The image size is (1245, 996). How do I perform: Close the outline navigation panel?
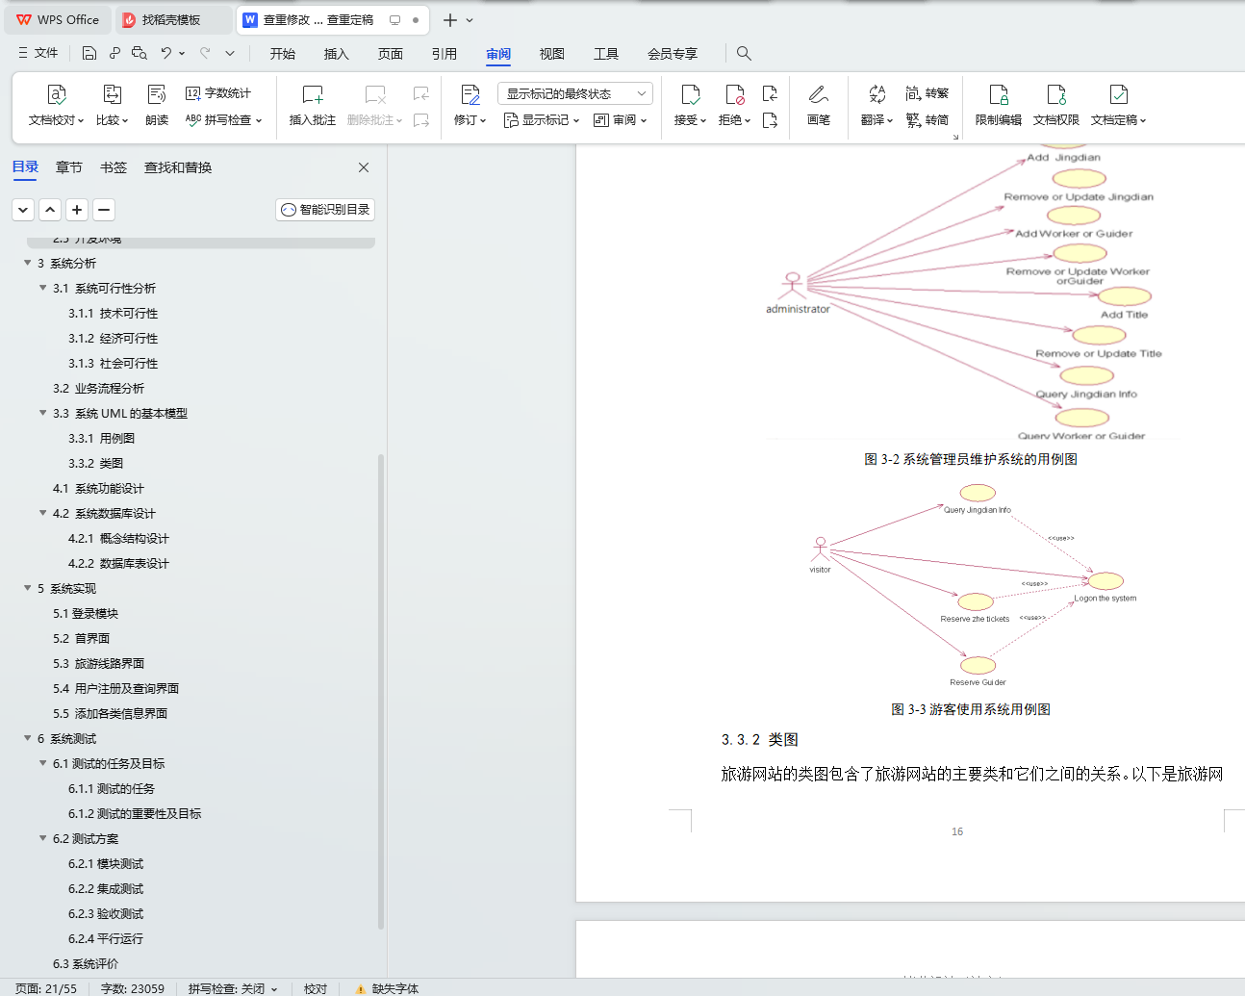tap(364, 167)
